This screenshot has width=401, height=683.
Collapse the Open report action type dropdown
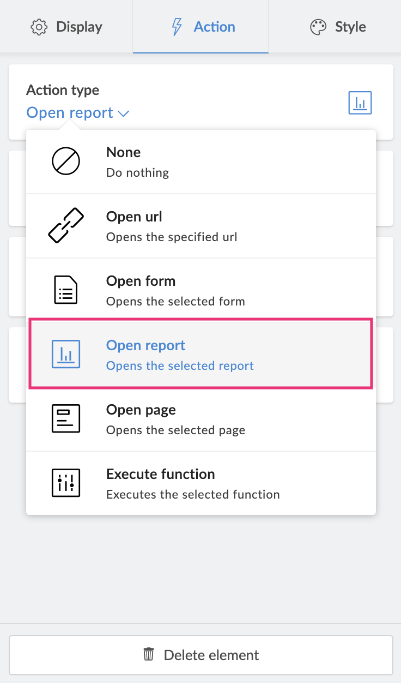[77, 113]
